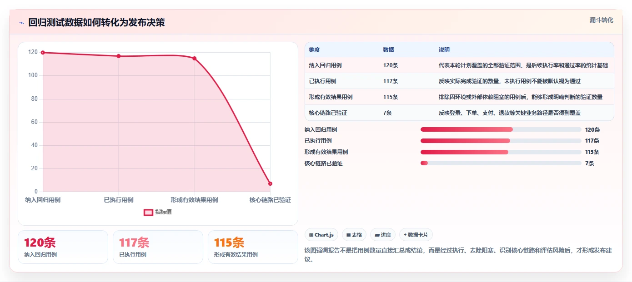Click the 已执行用例 x-axis label
This screenshot has height=282, width=632.
(x=119, y=200)
